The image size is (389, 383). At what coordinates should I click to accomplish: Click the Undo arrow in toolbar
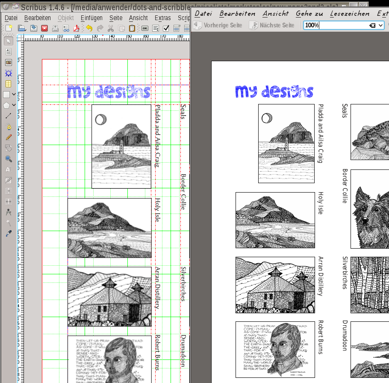(x=89, y=29)
